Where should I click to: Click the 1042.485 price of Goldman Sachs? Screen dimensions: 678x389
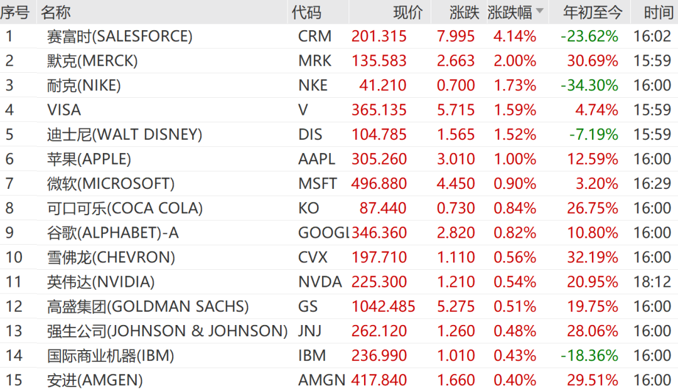(383, 306)
